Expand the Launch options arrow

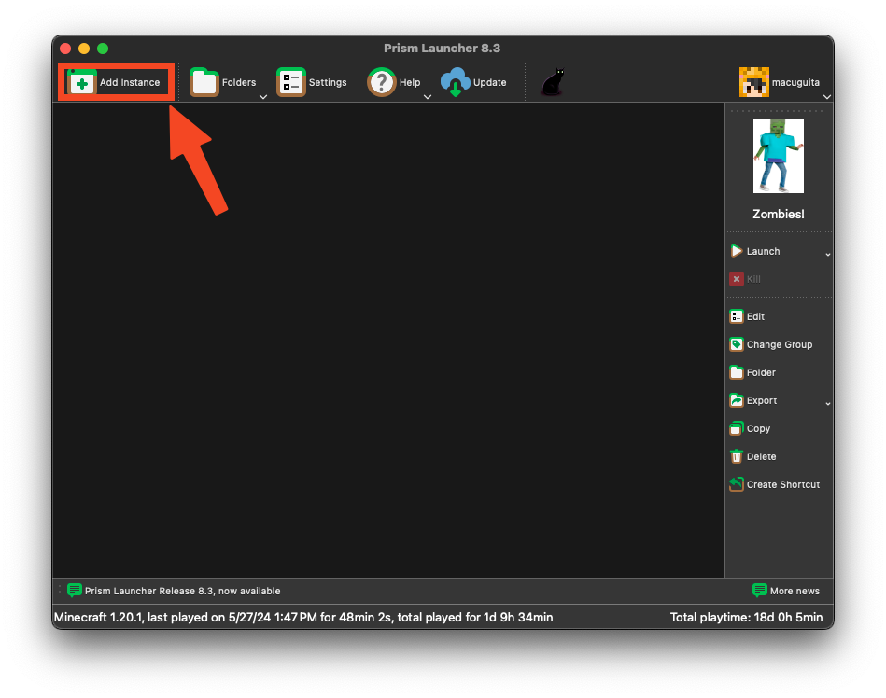827,254
